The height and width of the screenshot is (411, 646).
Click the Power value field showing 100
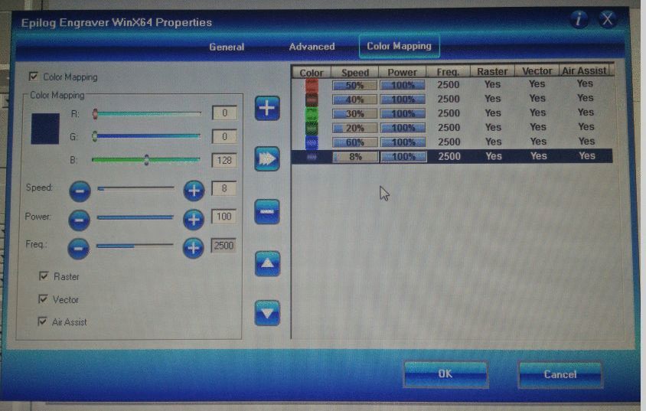pos(223,216)
